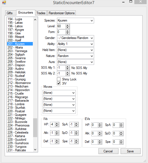The image size is (148, 163).
Task: Click the Spe EV input field
Action: (116, 142)
